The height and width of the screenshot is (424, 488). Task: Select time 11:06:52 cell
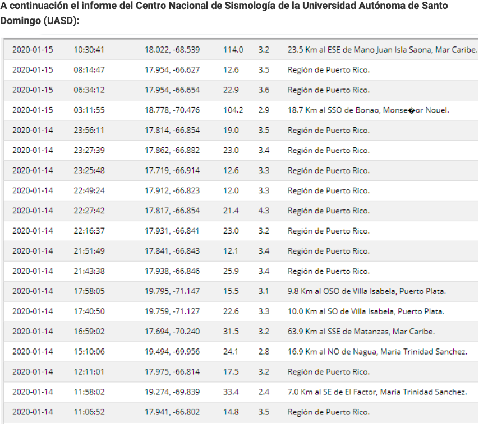click(x=89, y=412)
